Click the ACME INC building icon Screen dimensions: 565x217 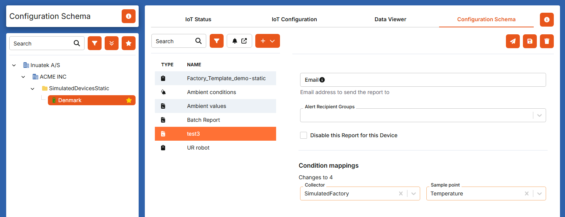coord(35,77)
